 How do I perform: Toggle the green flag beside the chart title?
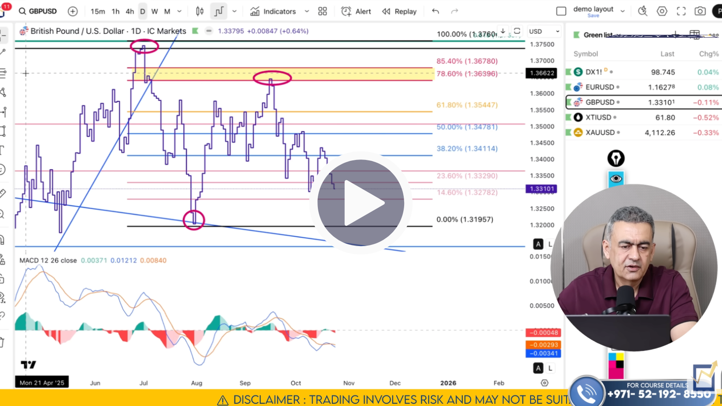click(195, 31)
